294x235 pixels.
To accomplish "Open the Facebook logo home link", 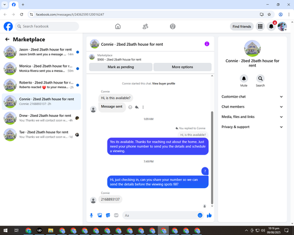I will 8,26.
